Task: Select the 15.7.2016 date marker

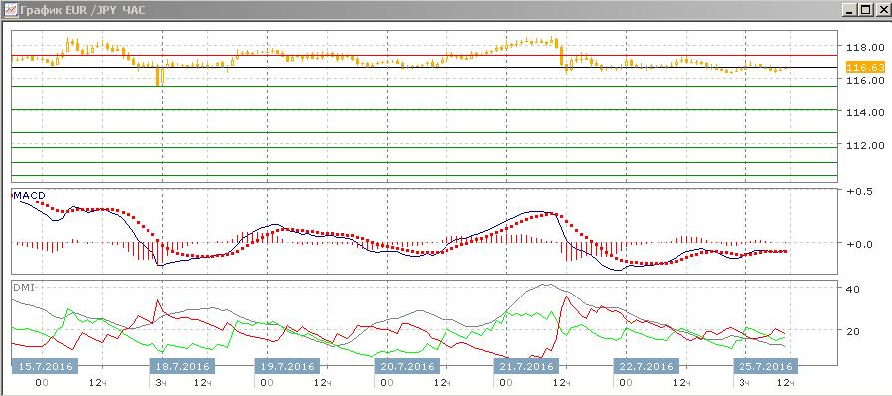Action: click(x=44, y=366)
